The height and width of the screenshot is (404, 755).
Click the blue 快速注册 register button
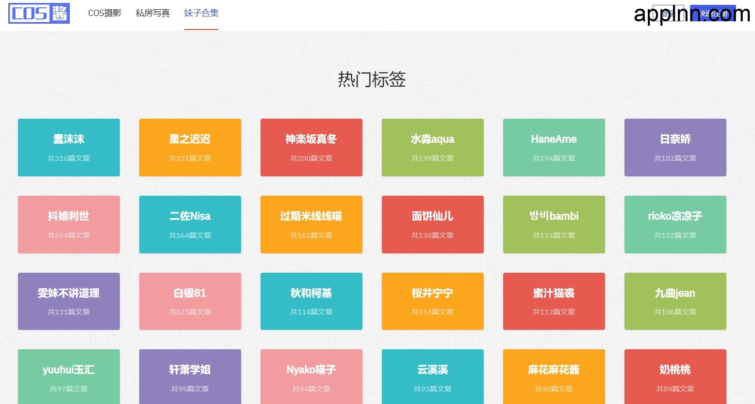tap(713, 14)
